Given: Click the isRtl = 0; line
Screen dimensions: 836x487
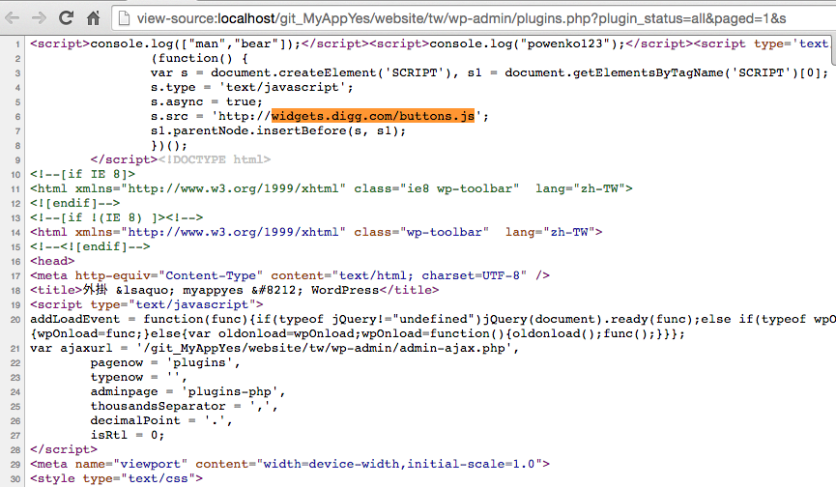Looking at the screenshot, I should (x=128, y=436).
